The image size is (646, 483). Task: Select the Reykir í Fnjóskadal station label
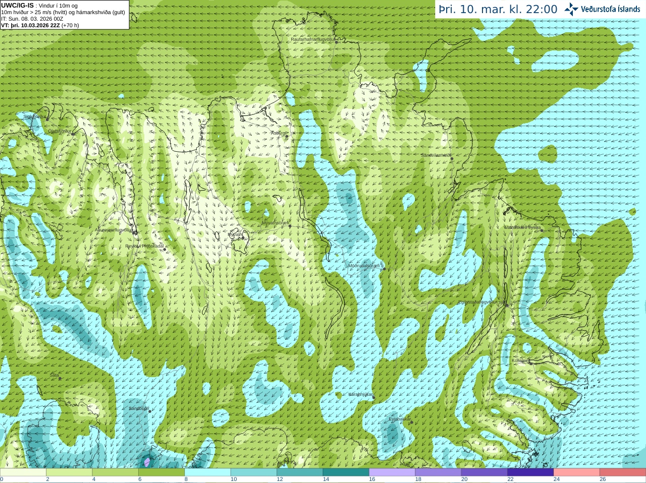144,247
